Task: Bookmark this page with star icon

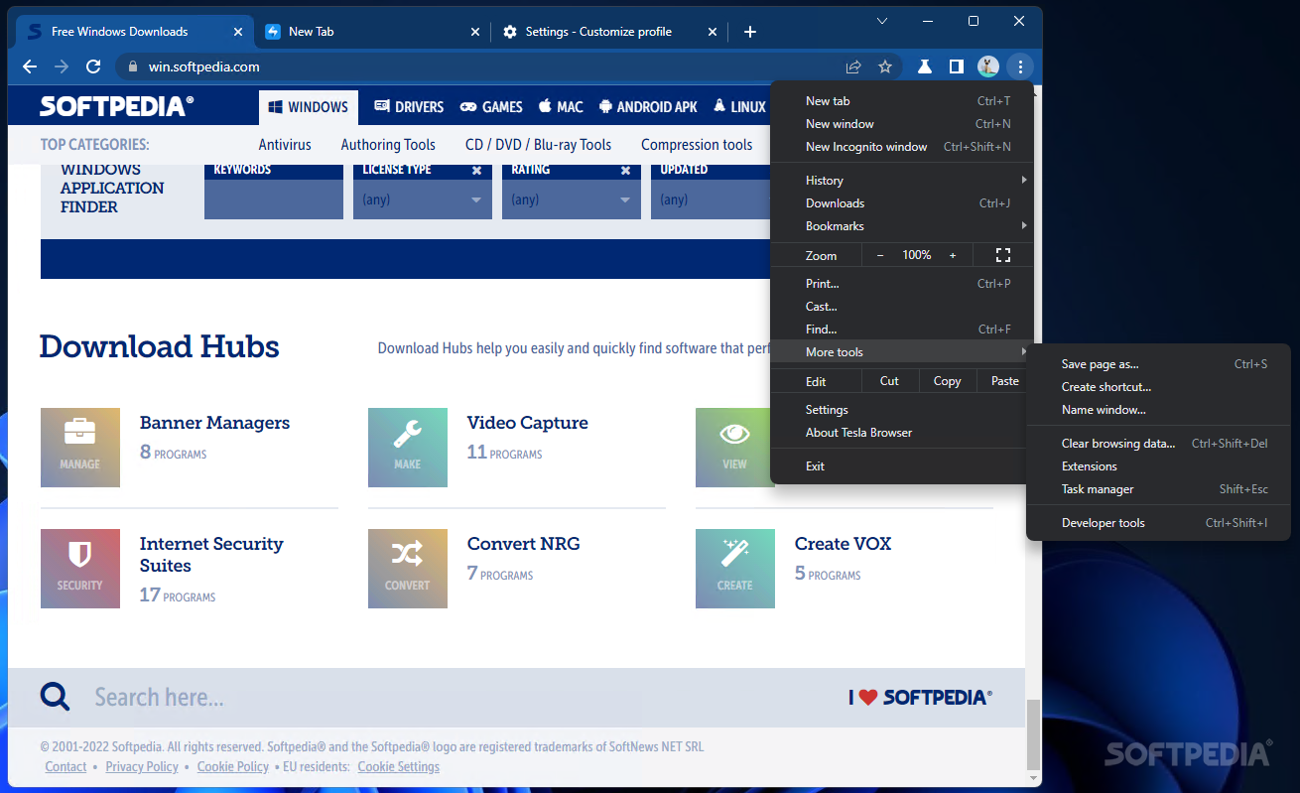Action: 885,66
